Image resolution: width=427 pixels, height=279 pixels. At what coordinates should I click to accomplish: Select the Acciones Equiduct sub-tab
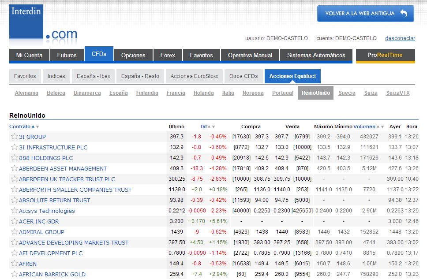pyautogui.click(x=292, y=76)
